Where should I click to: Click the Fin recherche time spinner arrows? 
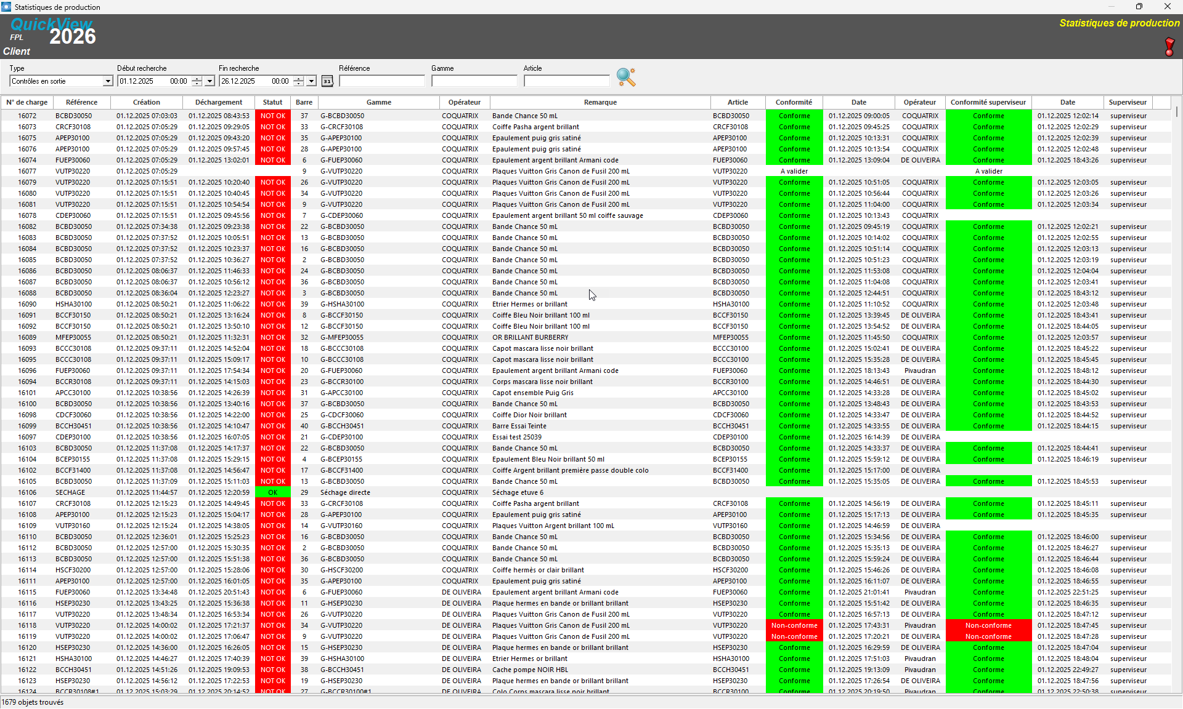tap(298, 81)
